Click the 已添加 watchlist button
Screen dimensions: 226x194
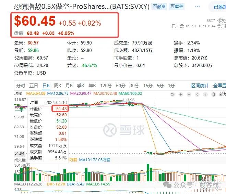tap(218, 7)
